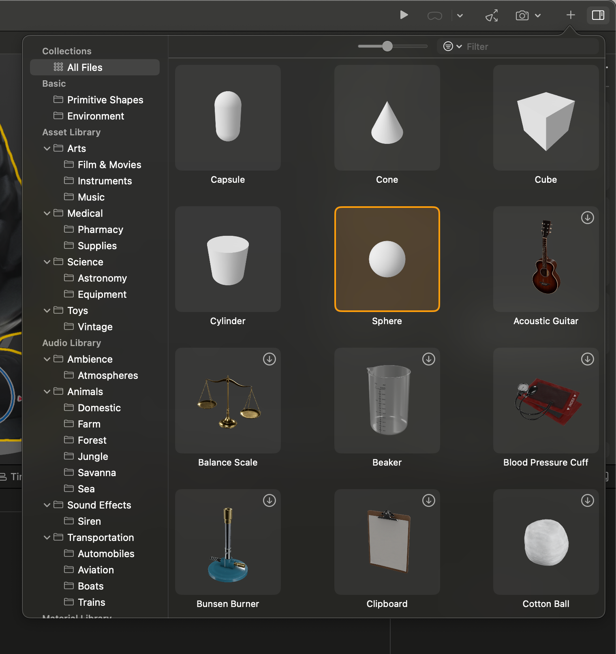Toggle the inspector sidebar panel icon
616x654 pixels.
click(x=598, y=15)
